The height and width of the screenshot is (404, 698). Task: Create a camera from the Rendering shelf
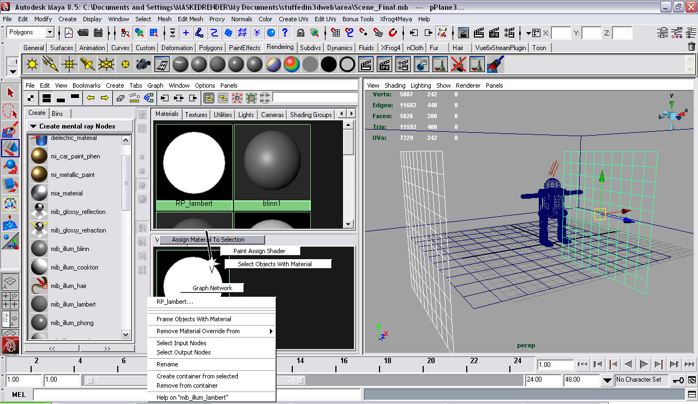tap(143, 65)
